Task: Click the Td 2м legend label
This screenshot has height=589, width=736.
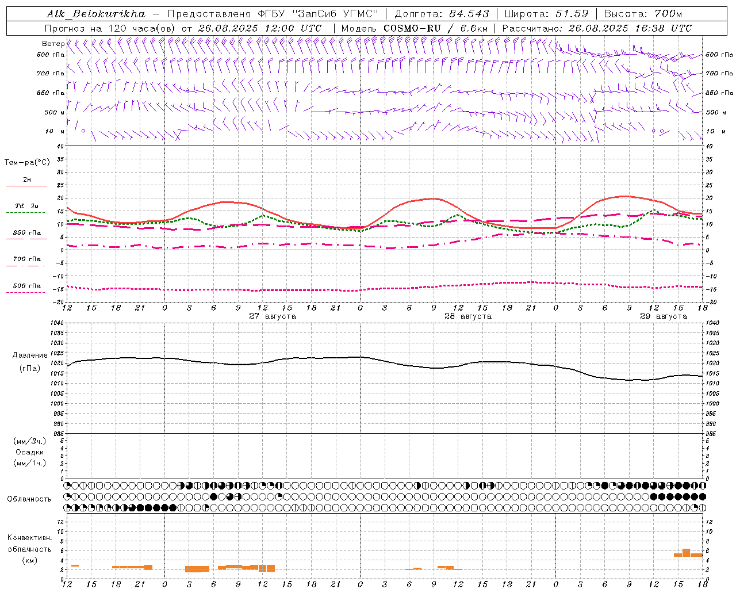Action: coord(27,206)
